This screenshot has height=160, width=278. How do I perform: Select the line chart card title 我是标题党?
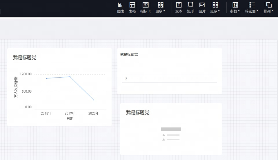pyautogui.click(x=25, y=58)
